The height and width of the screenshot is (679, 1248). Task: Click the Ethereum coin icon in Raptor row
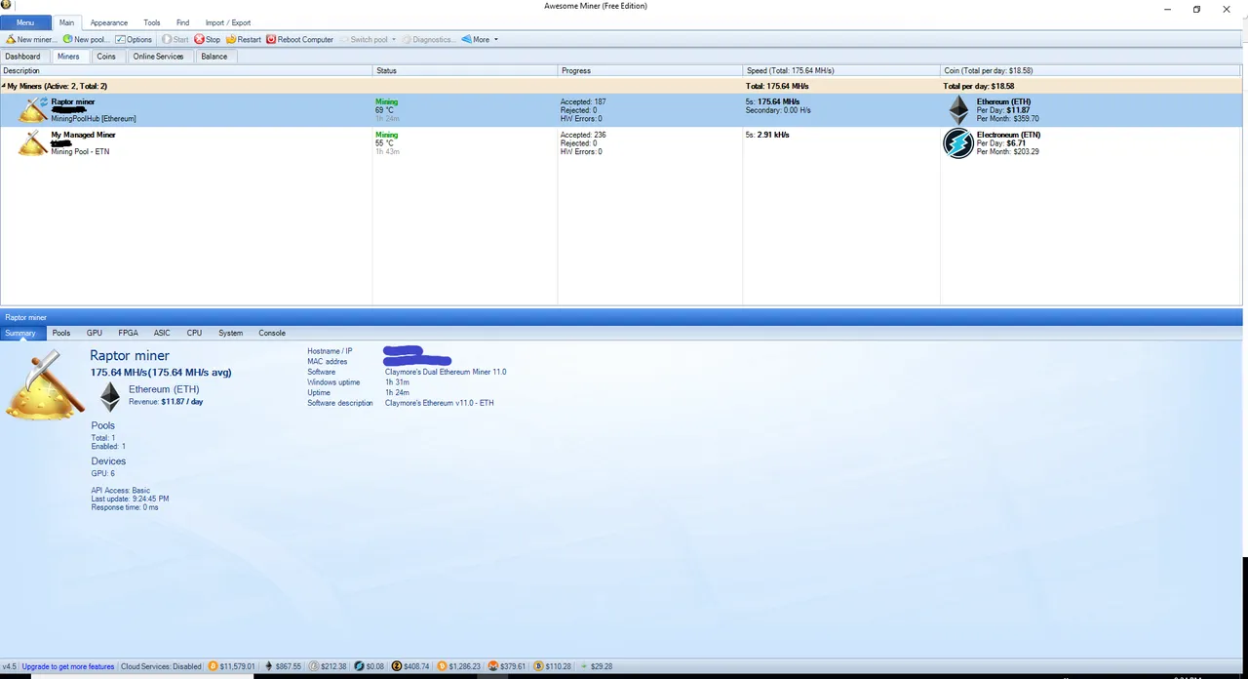pos(959,110)
